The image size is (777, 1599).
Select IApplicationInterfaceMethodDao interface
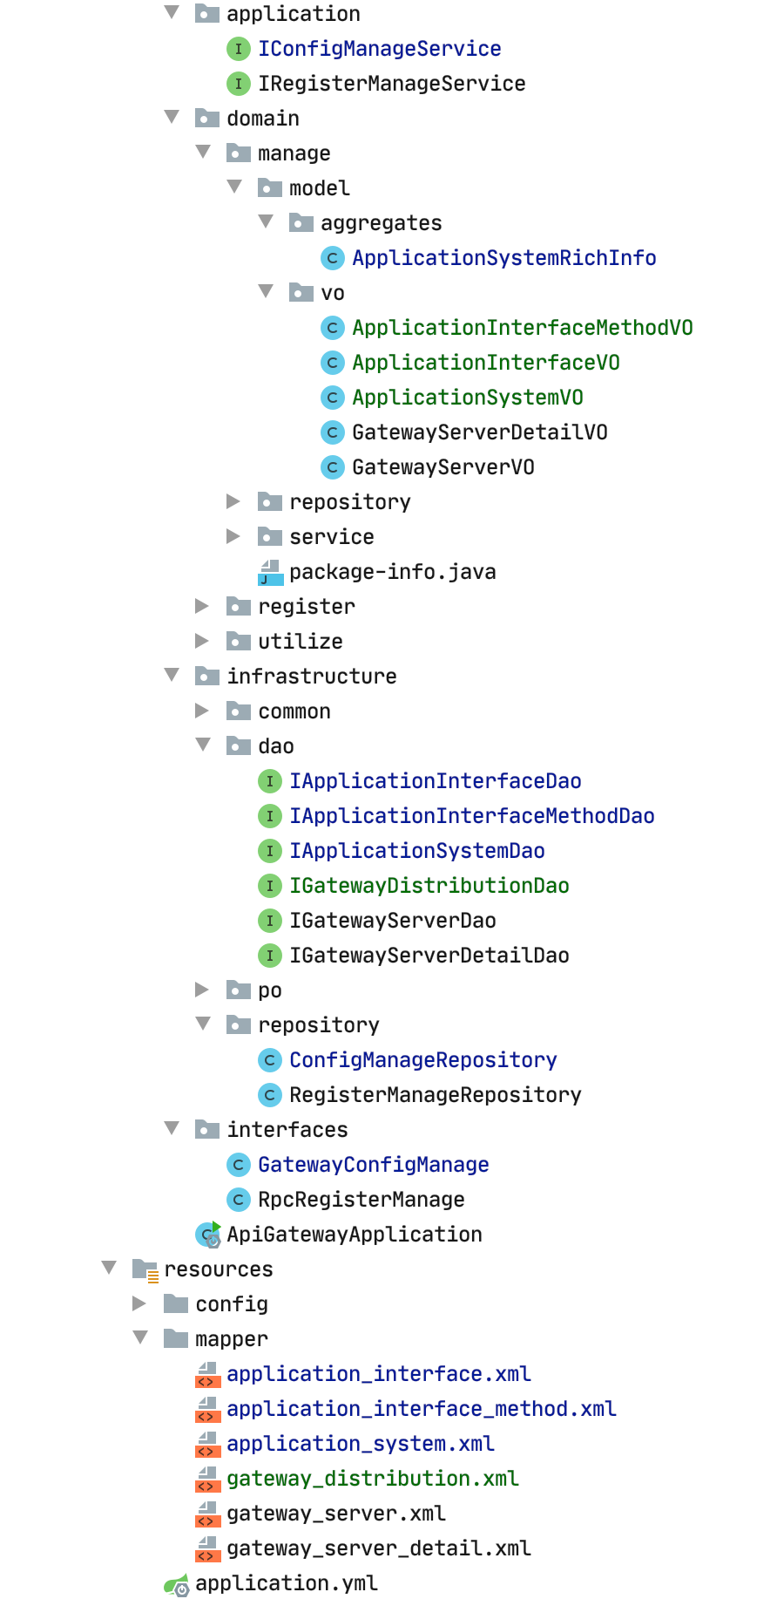(x=471, y=816)
